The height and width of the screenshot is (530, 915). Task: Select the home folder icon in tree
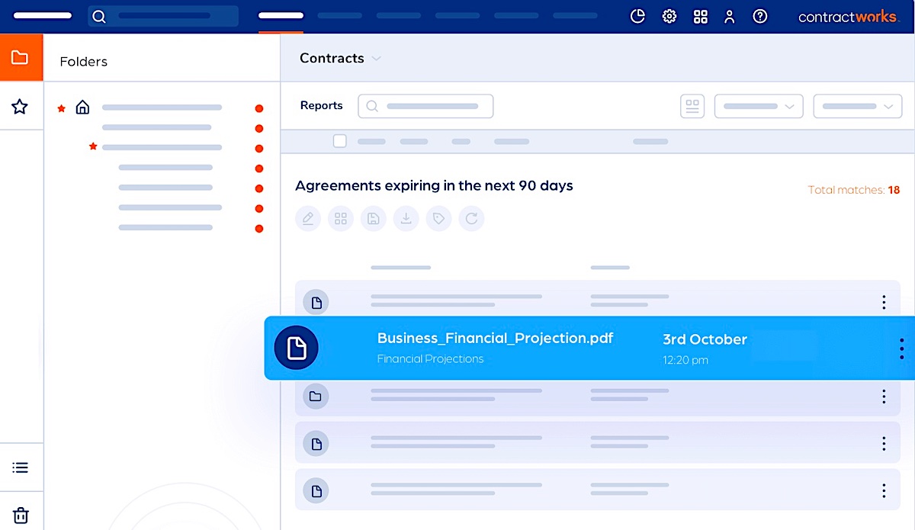82,108
